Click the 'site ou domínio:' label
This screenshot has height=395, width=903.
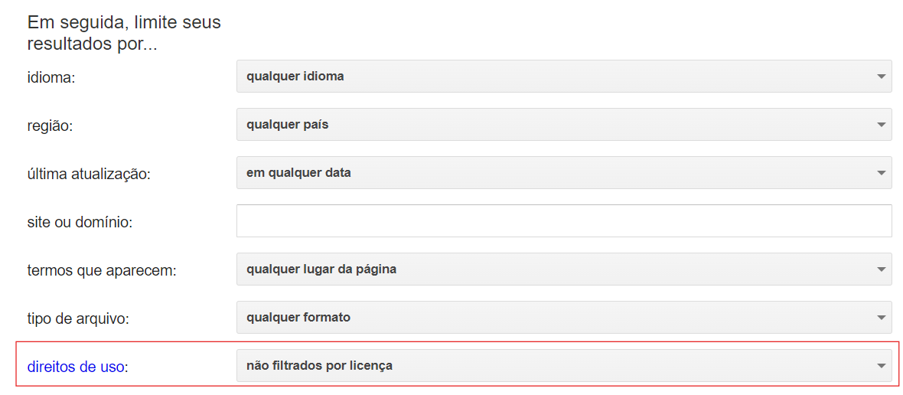tap(80, 222)
